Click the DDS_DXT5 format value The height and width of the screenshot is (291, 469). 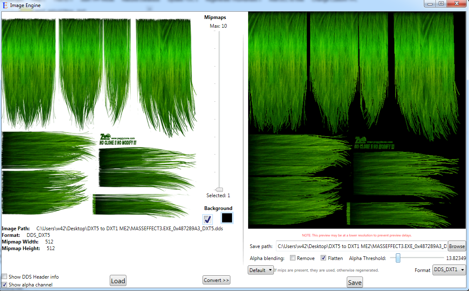(38, 235)
